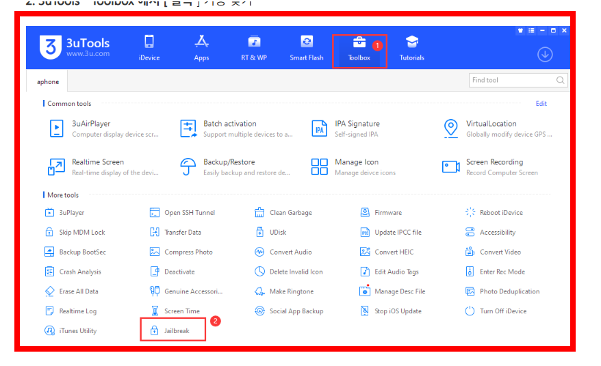Open Manage Icon tool
The image size is (601, 366).
point(353,167)
